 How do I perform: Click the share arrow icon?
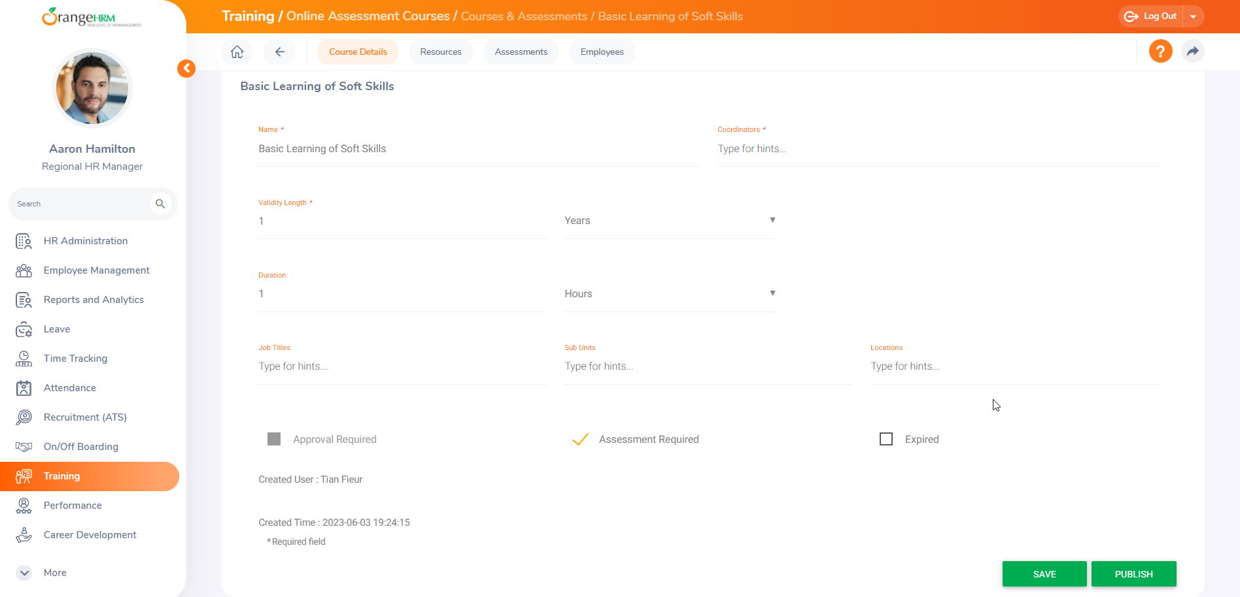click(x=1192, y=51)
